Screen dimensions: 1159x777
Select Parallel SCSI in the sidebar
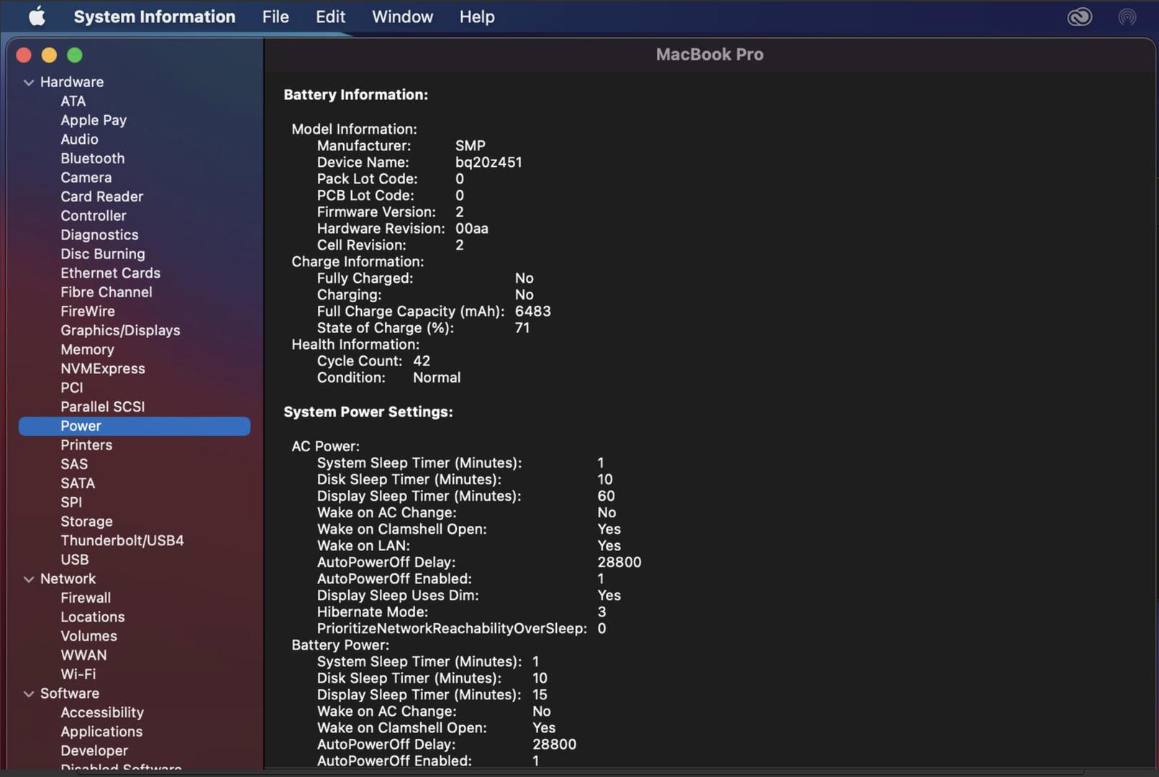click(103, 406)
